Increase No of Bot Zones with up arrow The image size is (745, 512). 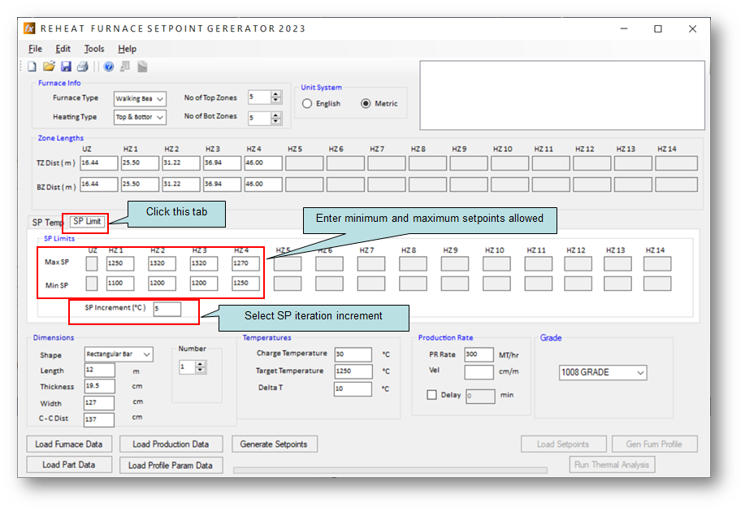(x=276, y=115)
